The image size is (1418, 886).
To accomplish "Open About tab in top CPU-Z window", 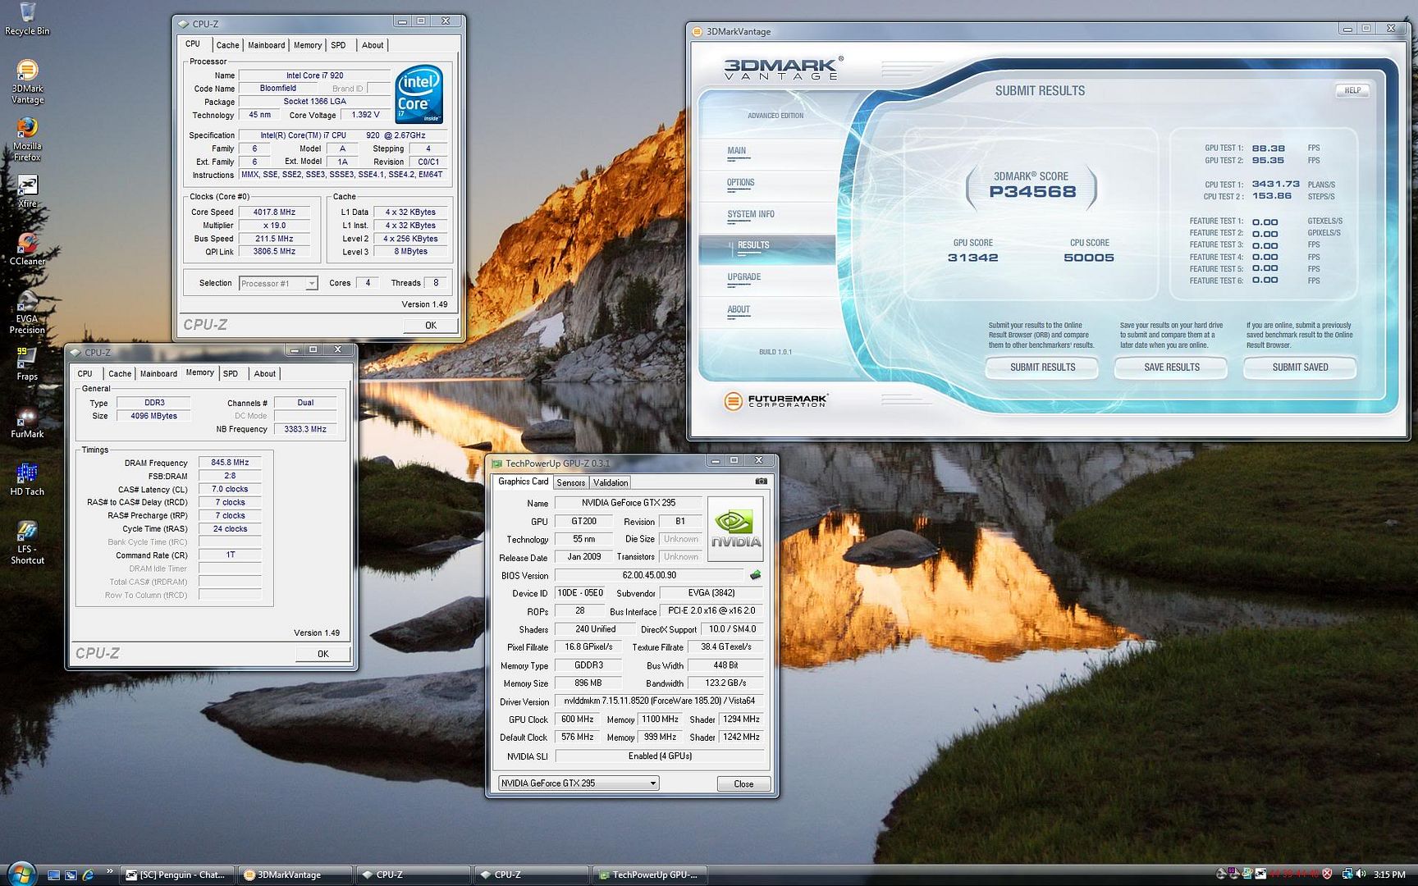I will click(373, 45).
